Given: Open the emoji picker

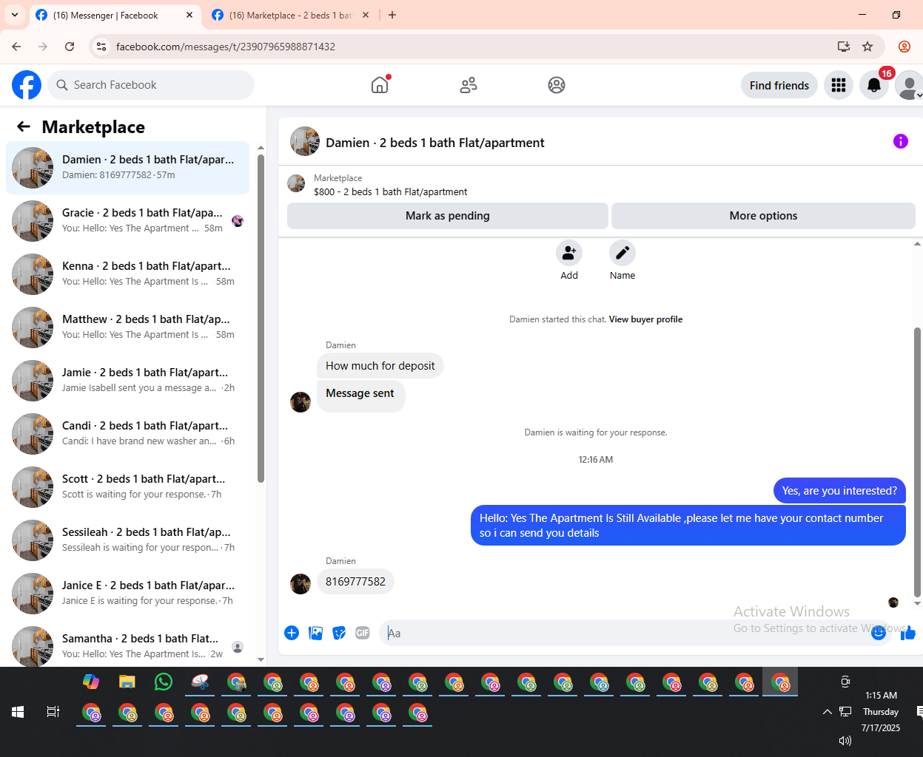Looking at the screenshot, I should [879, 633].
